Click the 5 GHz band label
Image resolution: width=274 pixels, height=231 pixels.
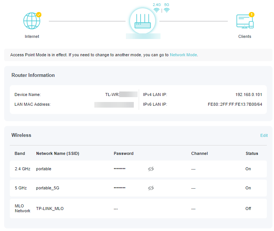click(x=21, y=188)
